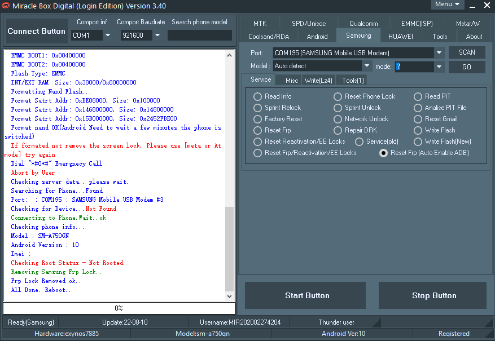Switch to the Qualcomm tab

(363, 23)
